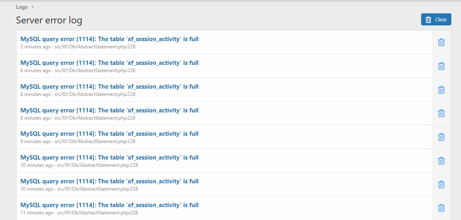Delete the lower 10-minutes-ago error entry

(441, 185)
